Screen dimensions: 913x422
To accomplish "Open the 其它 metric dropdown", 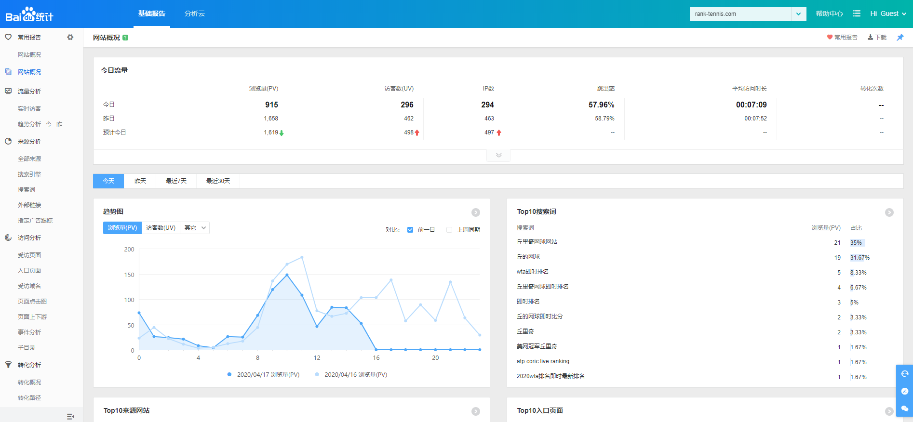I will pyautogui.click(x=195, y=228).
